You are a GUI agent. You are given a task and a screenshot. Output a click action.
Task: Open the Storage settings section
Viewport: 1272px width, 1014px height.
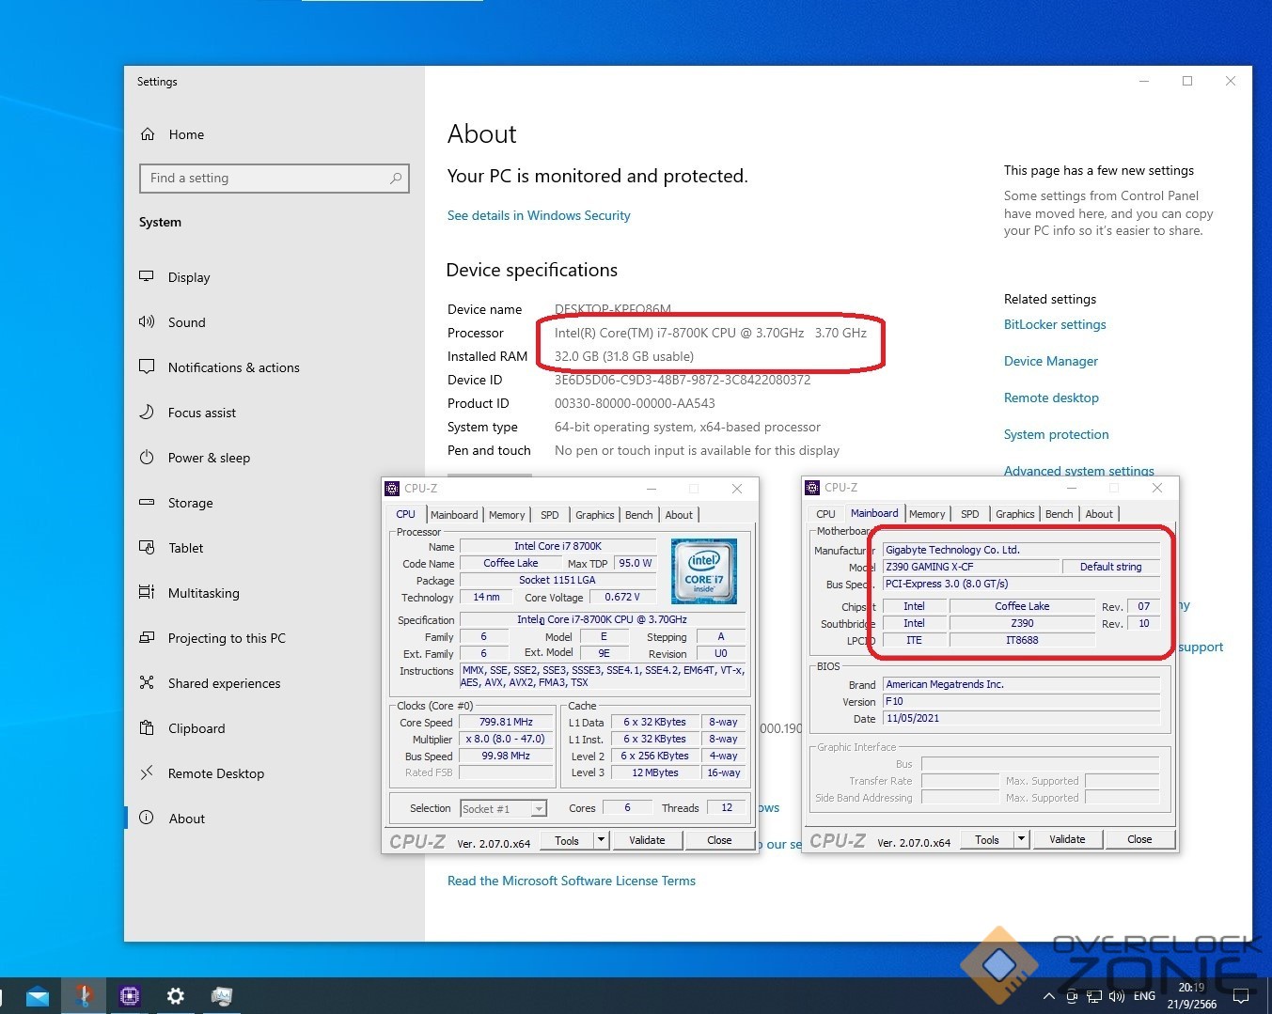coord(190,503)
